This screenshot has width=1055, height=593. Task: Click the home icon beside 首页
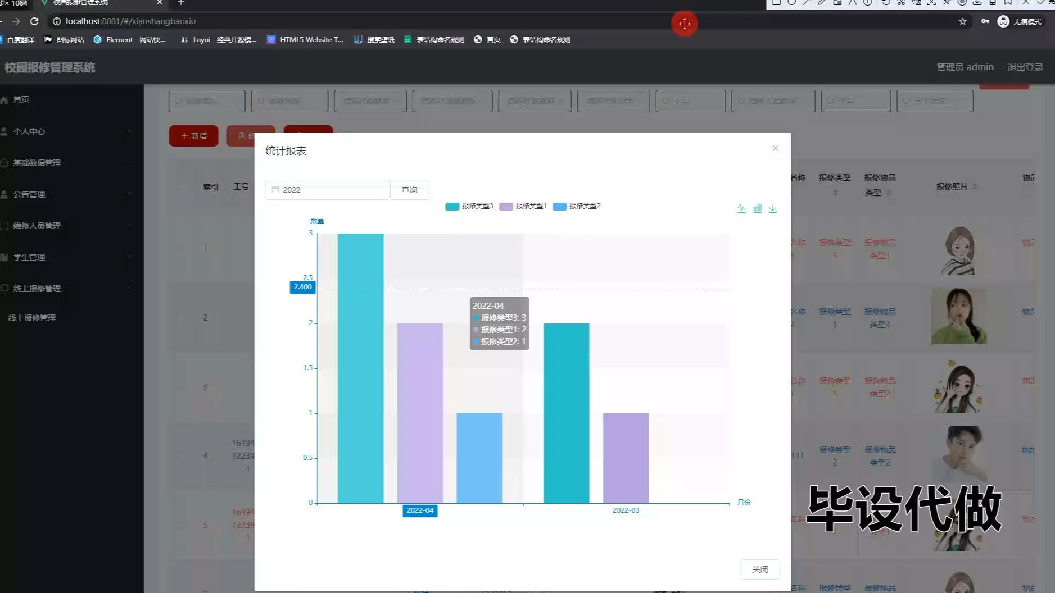(4, 99)
